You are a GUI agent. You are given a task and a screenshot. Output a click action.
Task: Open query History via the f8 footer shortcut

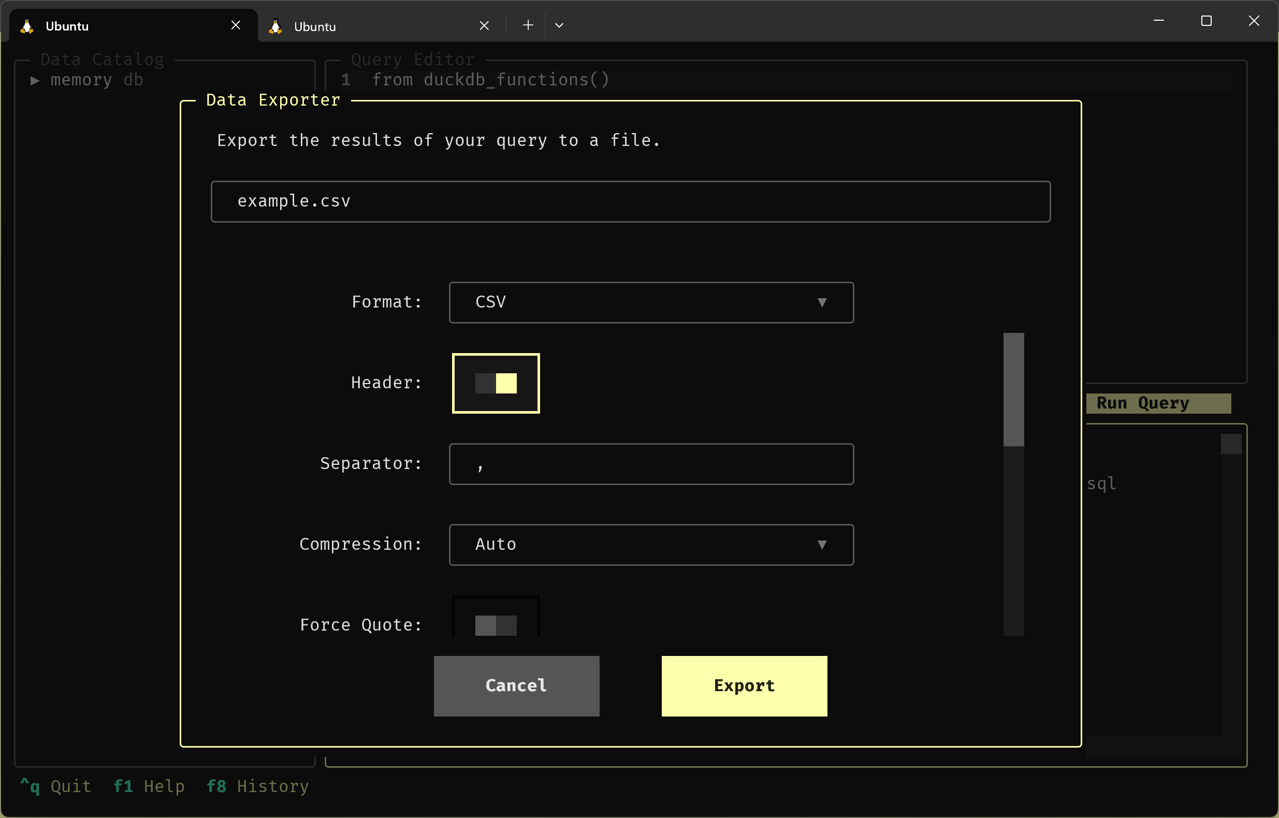pos(258,786)
